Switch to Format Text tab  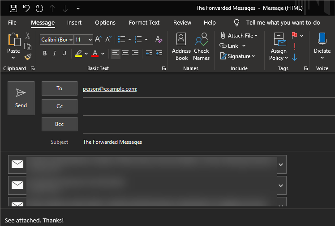click(144, 23)
